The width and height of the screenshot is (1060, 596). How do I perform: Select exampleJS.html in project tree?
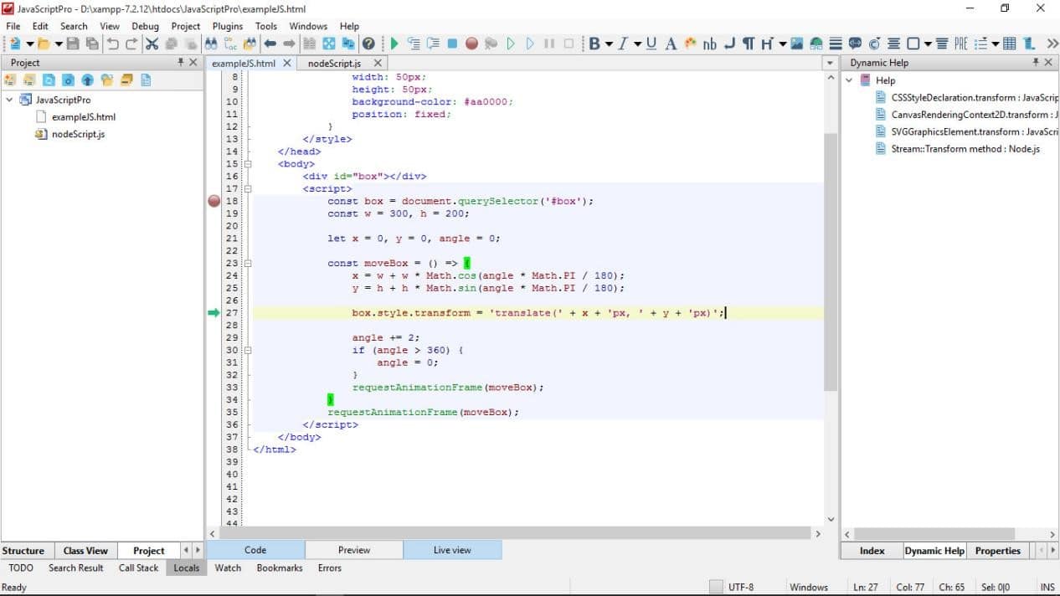click(x=84, y=117)
